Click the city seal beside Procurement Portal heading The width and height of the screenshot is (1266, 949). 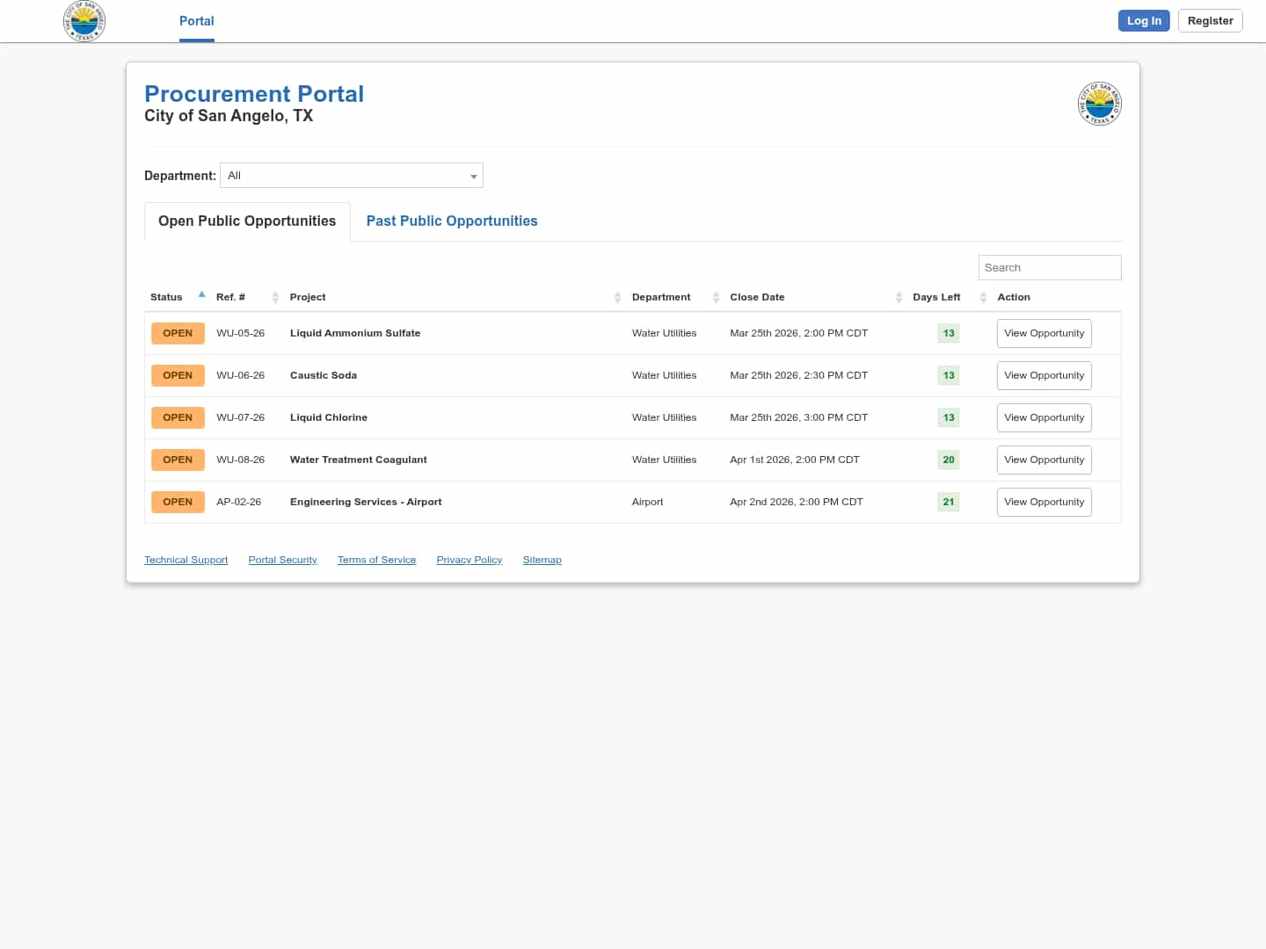coord(1099,105)
